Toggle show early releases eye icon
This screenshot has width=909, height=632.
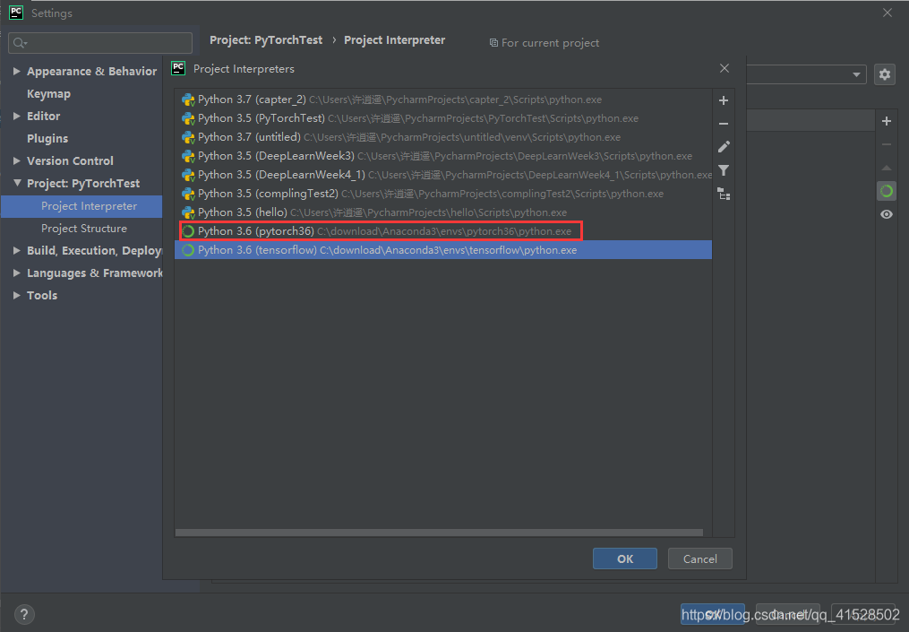tap(886, 214)
